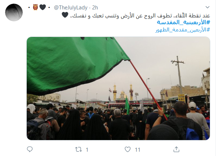This screenshot has width=216, height=156.
Task: Open the 2h timestamp link
Action: [95, 8]
